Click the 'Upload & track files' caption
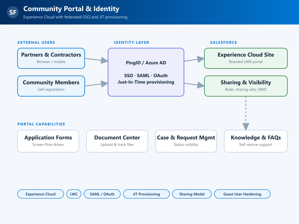299x224 pixels. (x=117, y=145)
